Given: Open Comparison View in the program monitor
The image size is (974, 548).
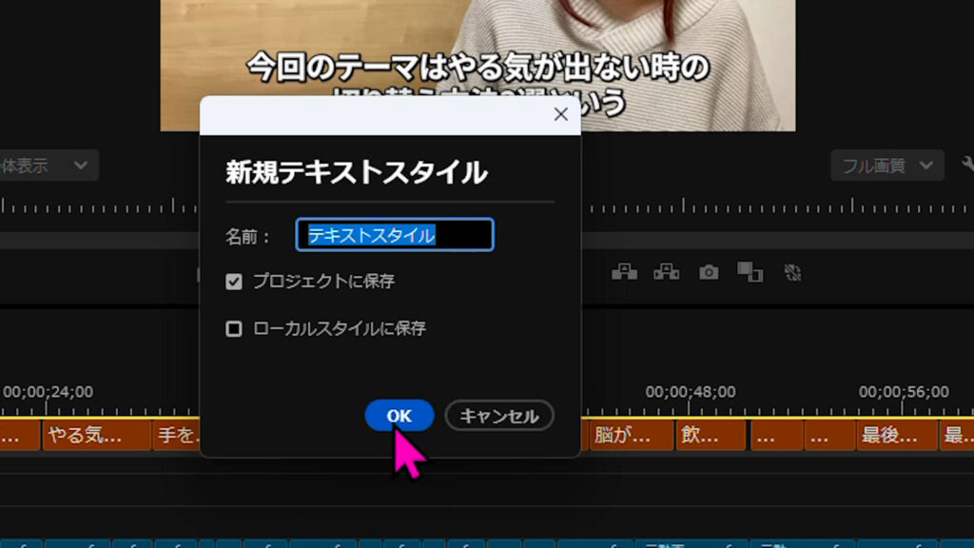Looking at the screenshot, I should pos(751,273).
